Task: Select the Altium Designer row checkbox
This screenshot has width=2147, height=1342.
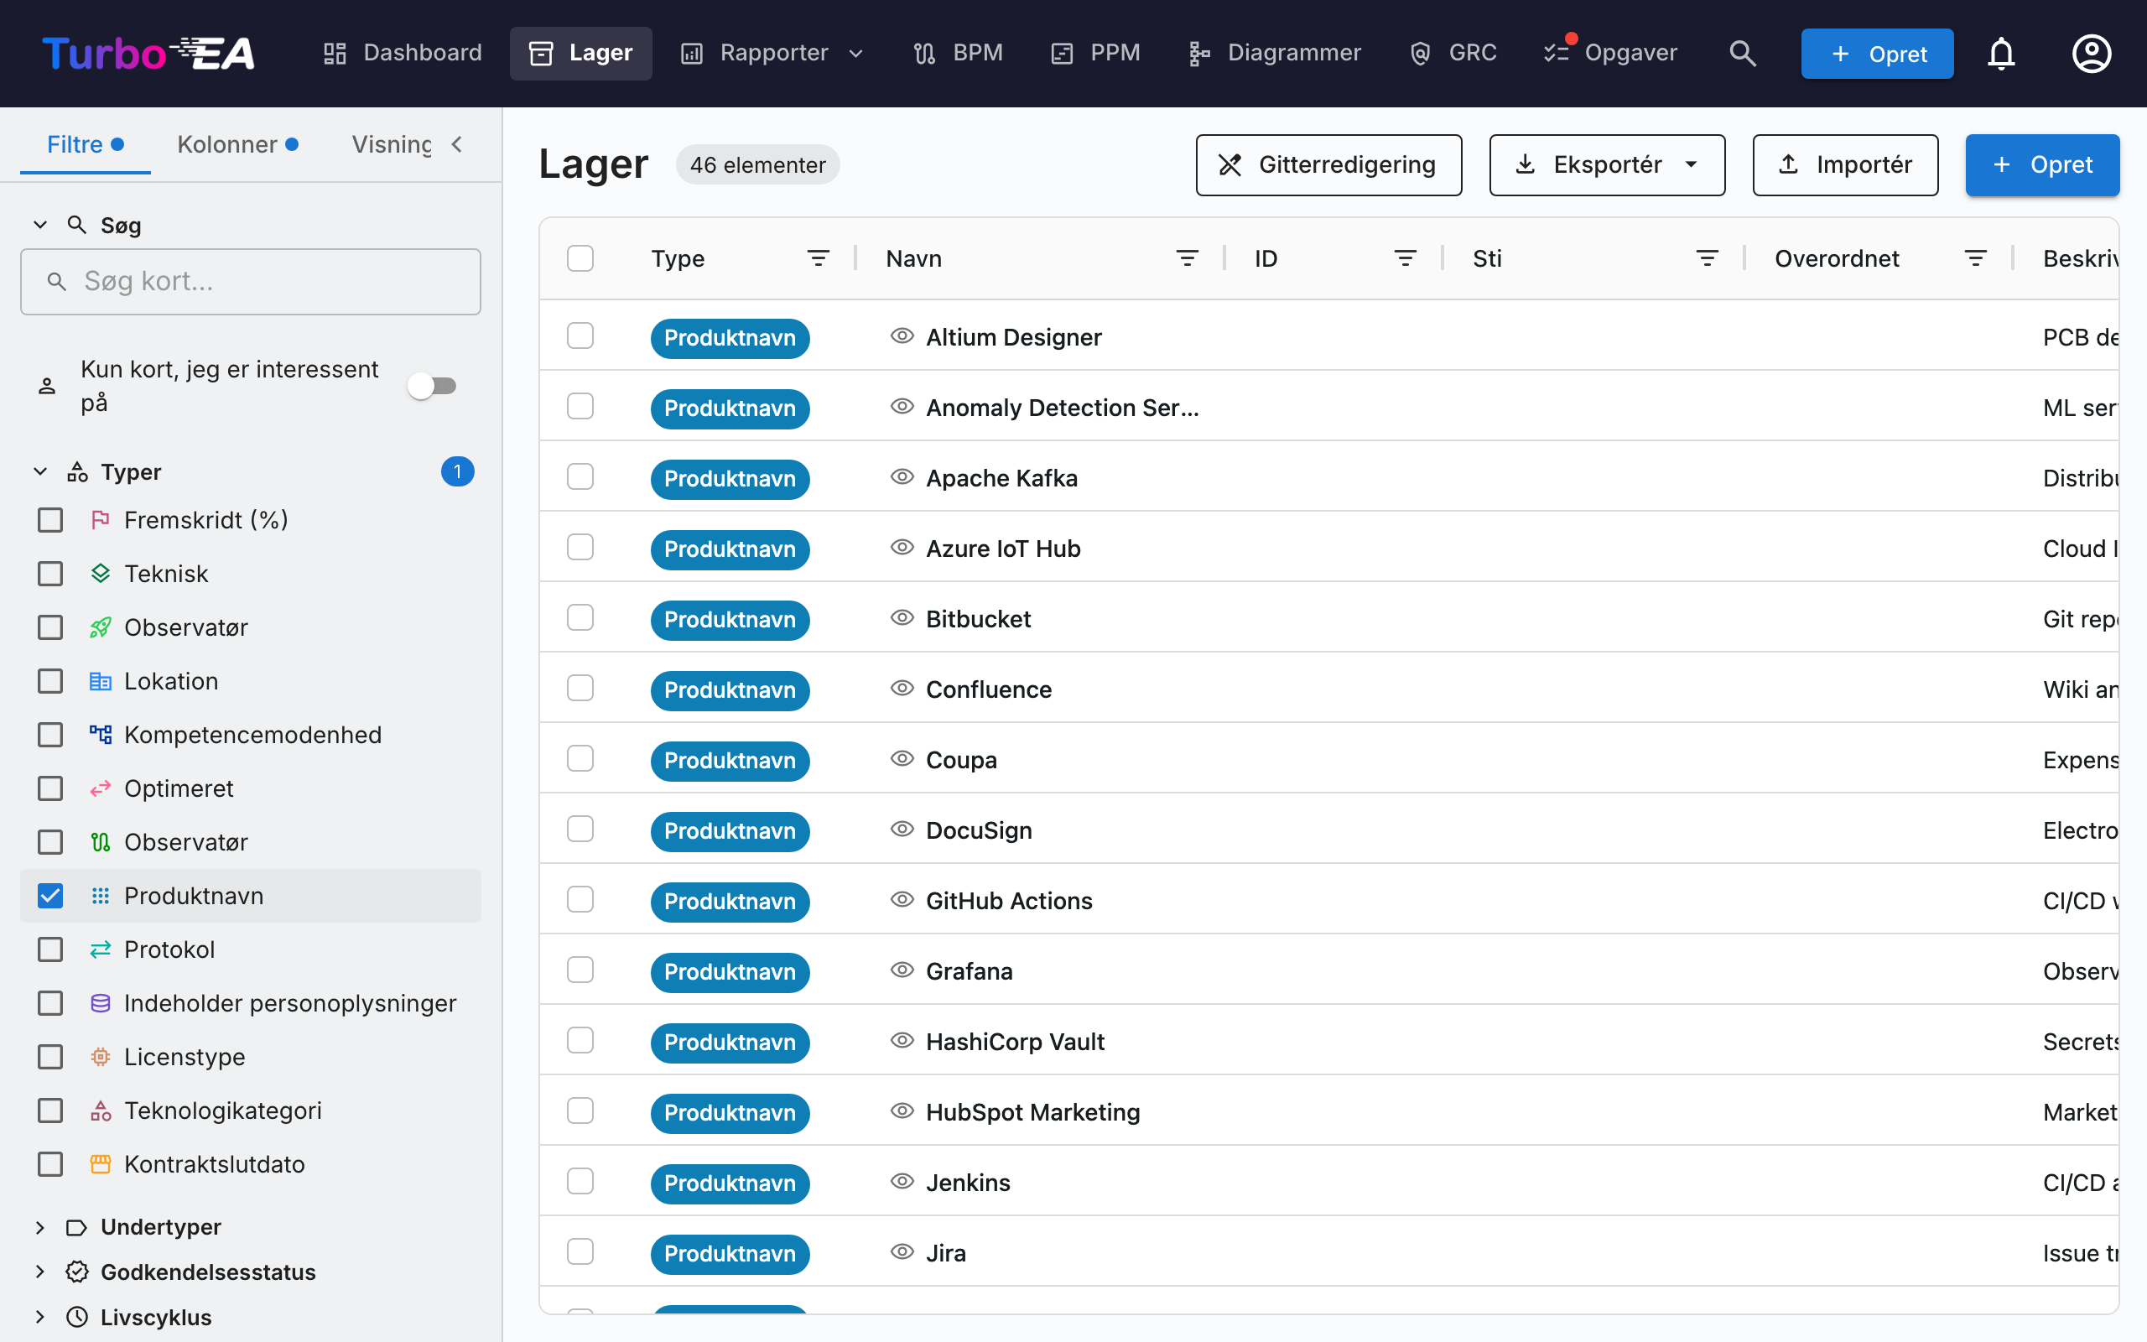Action: tap(580, 335)
